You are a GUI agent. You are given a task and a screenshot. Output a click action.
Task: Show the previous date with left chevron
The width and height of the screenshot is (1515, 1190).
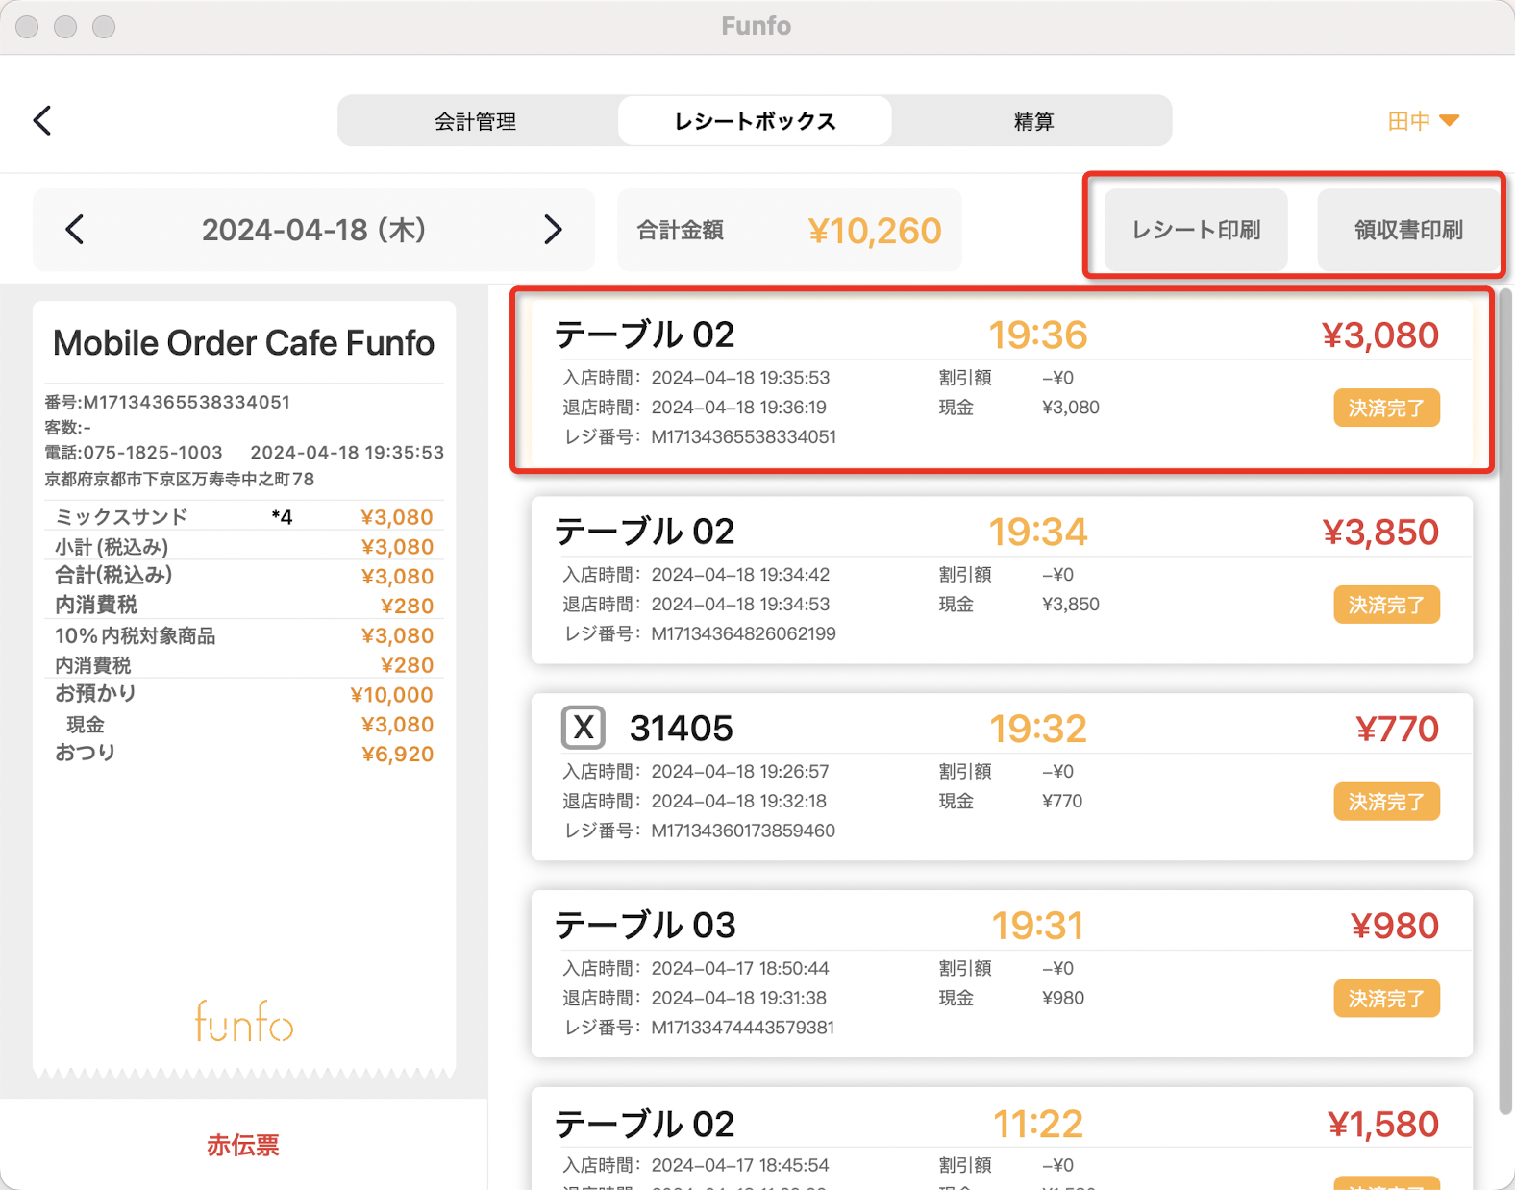coord(75,230)
